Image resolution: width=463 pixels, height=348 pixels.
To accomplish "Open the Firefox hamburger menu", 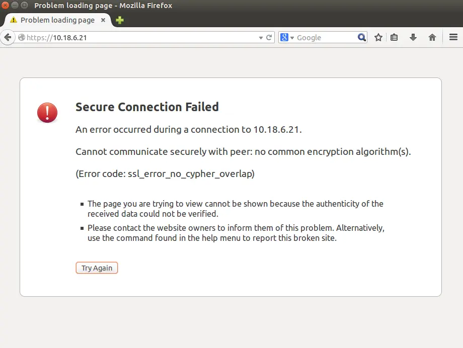I will (453, 38).
